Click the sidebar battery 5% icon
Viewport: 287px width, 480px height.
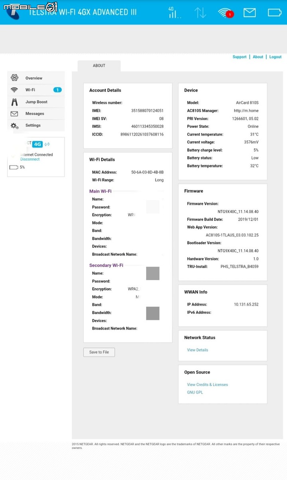click(x=14, y=167)
